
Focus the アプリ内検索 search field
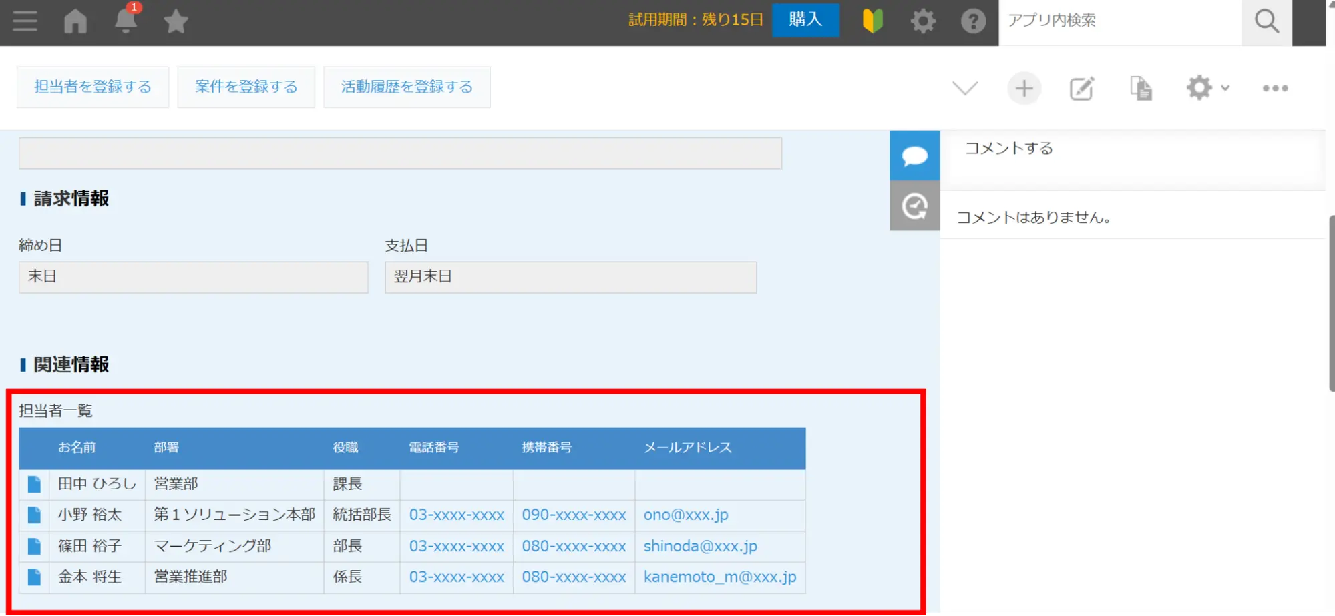[x=1119, y=21]
